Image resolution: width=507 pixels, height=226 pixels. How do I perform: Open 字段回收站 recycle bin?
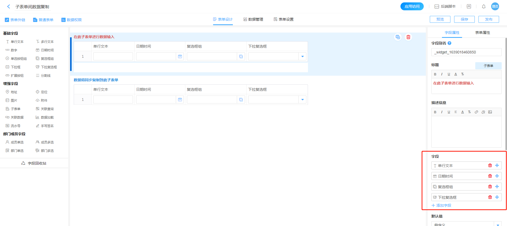point(34,163)
